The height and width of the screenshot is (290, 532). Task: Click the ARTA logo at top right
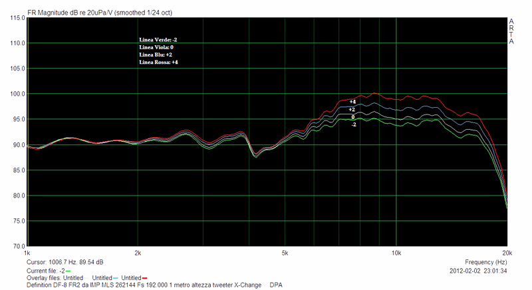coord(511,31)
